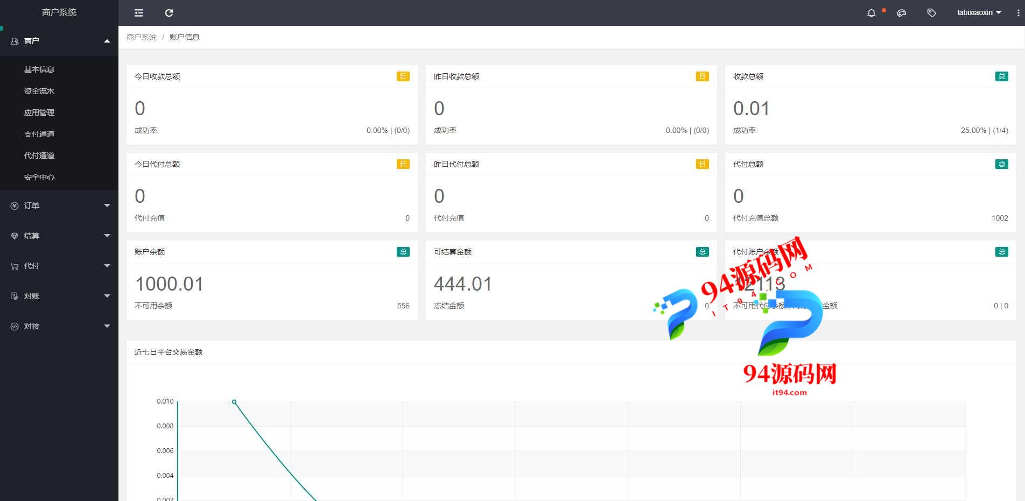Click the 444.01 settleable amount

point(463,284)
